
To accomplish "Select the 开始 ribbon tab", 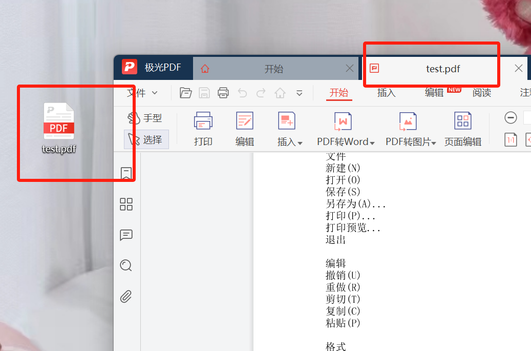I will click(x=339, y=93).
